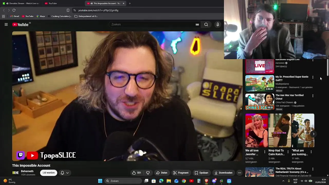Open the Behemeth channel name link
The height and width of the screenshot is (185, 329).
pyautogui.click(x=27, y=171)
